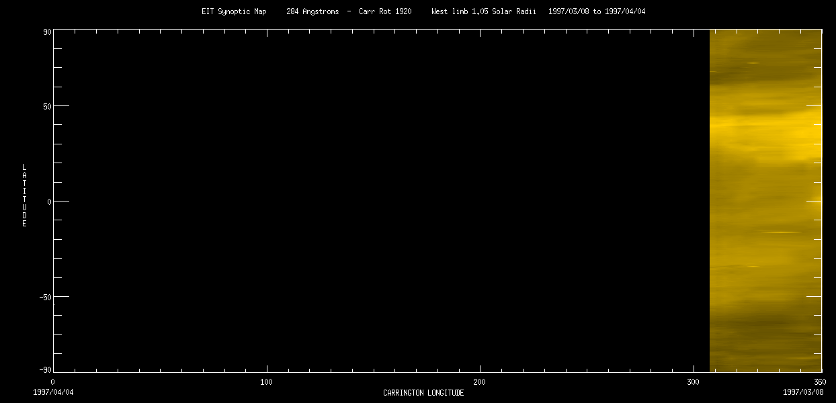Click the empty black area of the map
Viewport: 836px width, 403px height.
coord(376,201)
